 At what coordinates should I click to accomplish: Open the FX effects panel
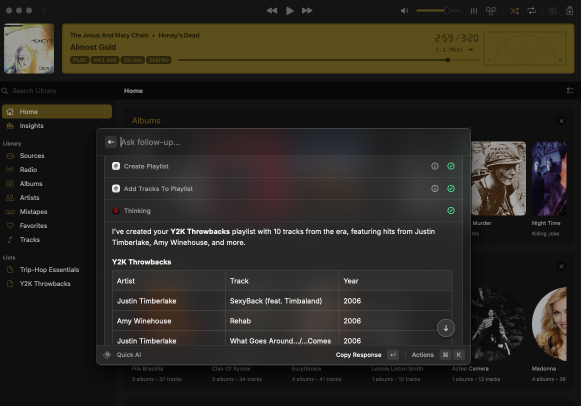pyautogui.click(x=491, y=10)
